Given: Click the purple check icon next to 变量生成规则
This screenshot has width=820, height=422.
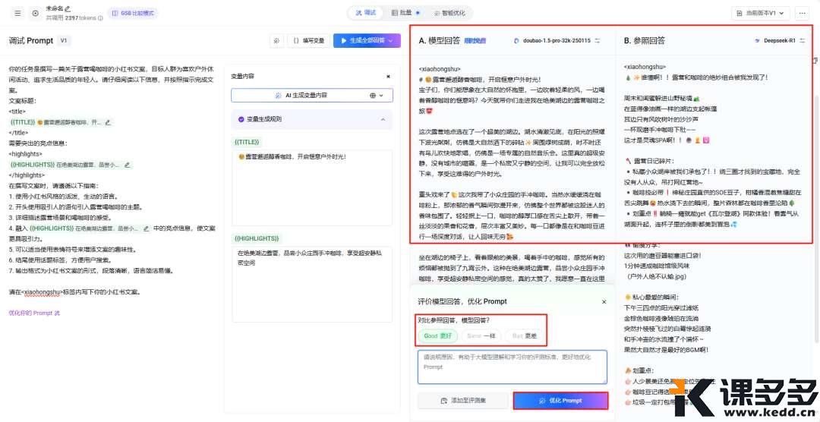Looking at the screenshot, I should pos(241,119).
